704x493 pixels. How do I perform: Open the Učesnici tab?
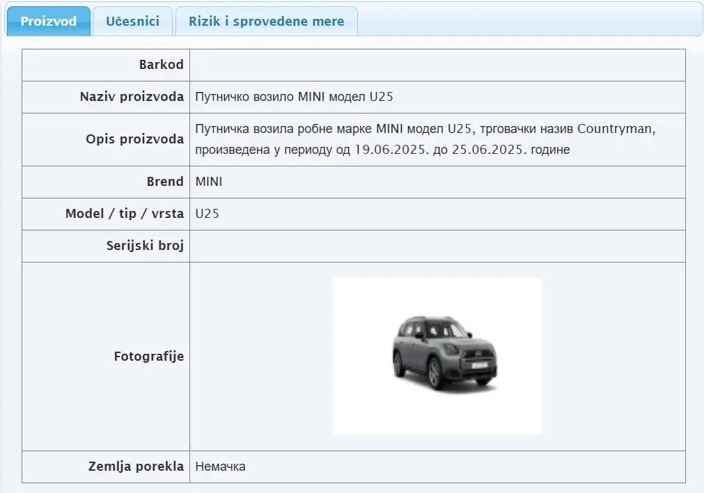pos(132,21)
